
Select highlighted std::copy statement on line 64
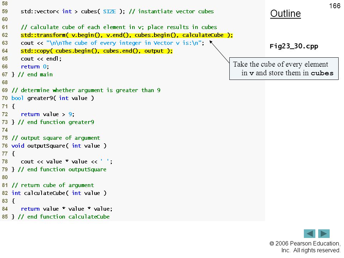(x=97, y=51)
